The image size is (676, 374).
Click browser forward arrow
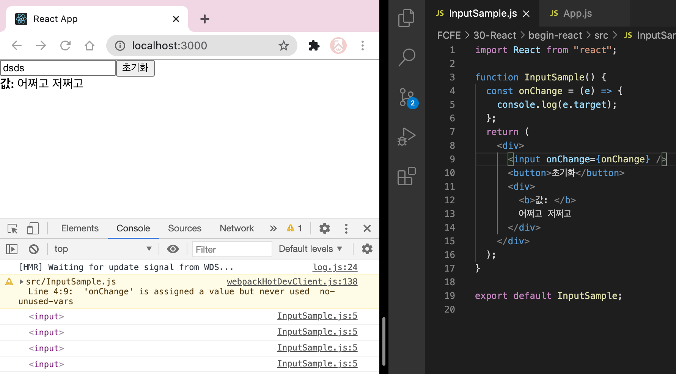41,46
